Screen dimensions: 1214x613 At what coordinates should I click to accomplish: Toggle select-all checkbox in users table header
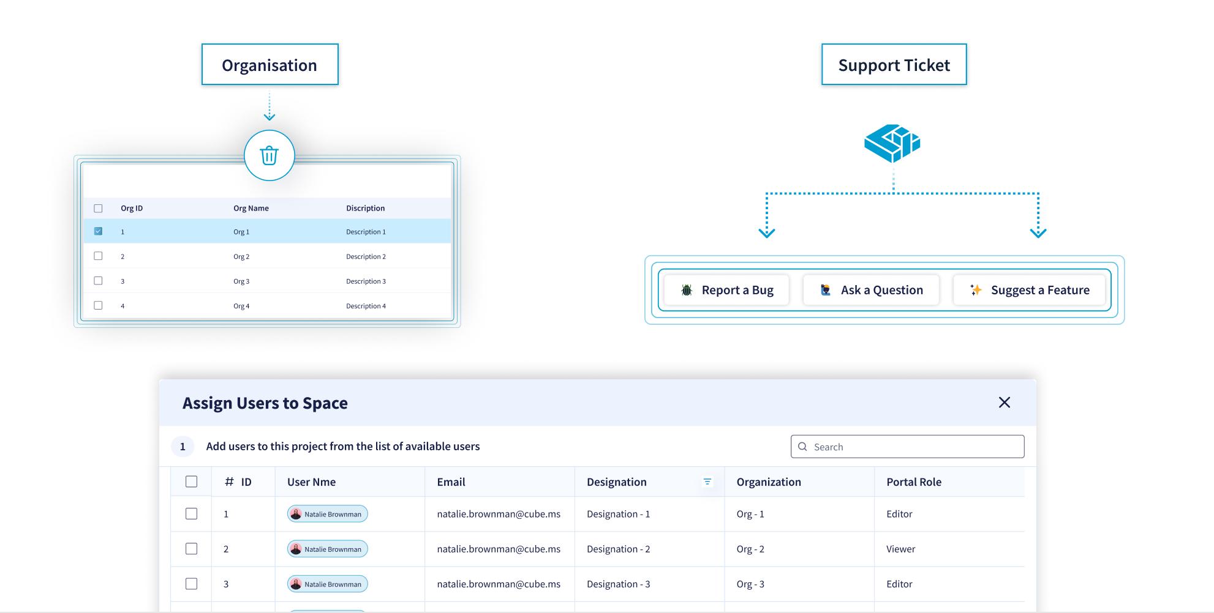(x=191, y=481)
